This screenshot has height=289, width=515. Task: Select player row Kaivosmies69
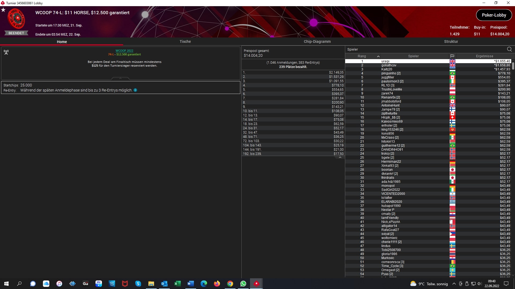point(428,121)
